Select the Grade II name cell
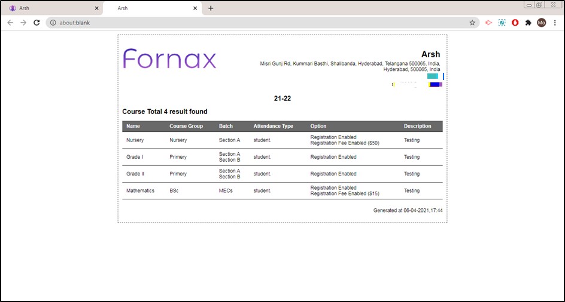 pyautogui.click(x=135, y=174)
